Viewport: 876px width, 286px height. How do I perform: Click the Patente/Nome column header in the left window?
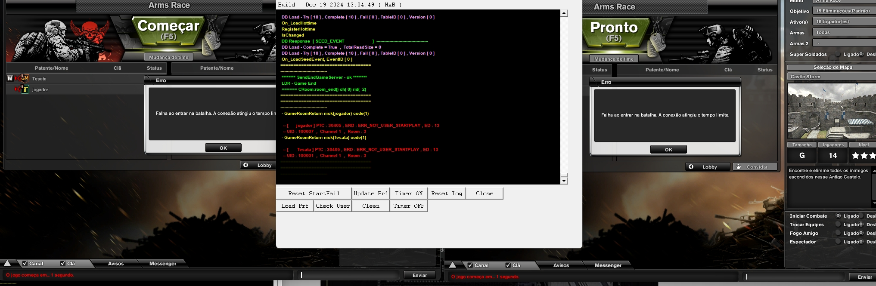coord(51,68)
